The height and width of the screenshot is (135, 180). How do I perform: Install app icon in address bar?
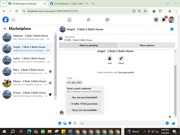point(134,11)
